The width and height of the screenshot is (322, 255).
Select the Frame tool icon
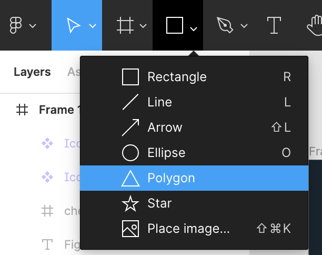[125, 25]
